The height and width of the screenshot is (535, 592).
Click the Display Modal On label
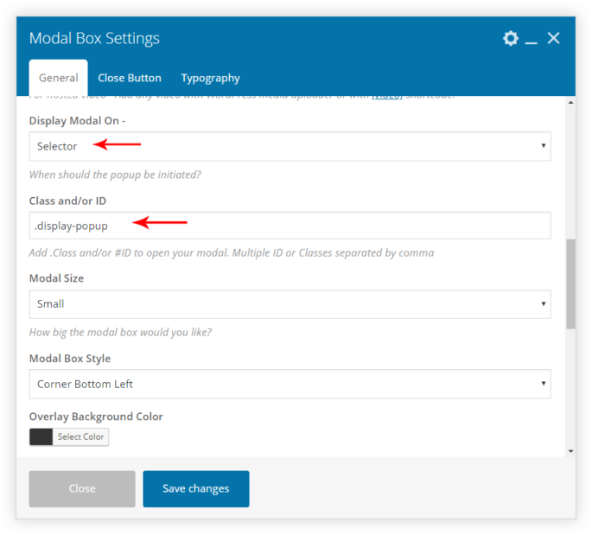77,121
